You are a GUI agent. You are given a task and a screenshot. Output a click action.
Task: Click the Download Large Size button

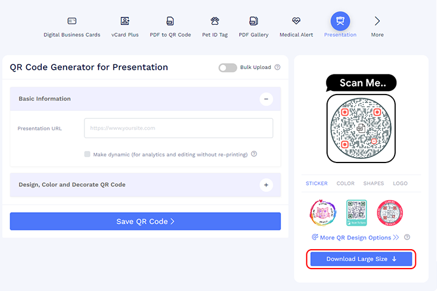[361, 259]
